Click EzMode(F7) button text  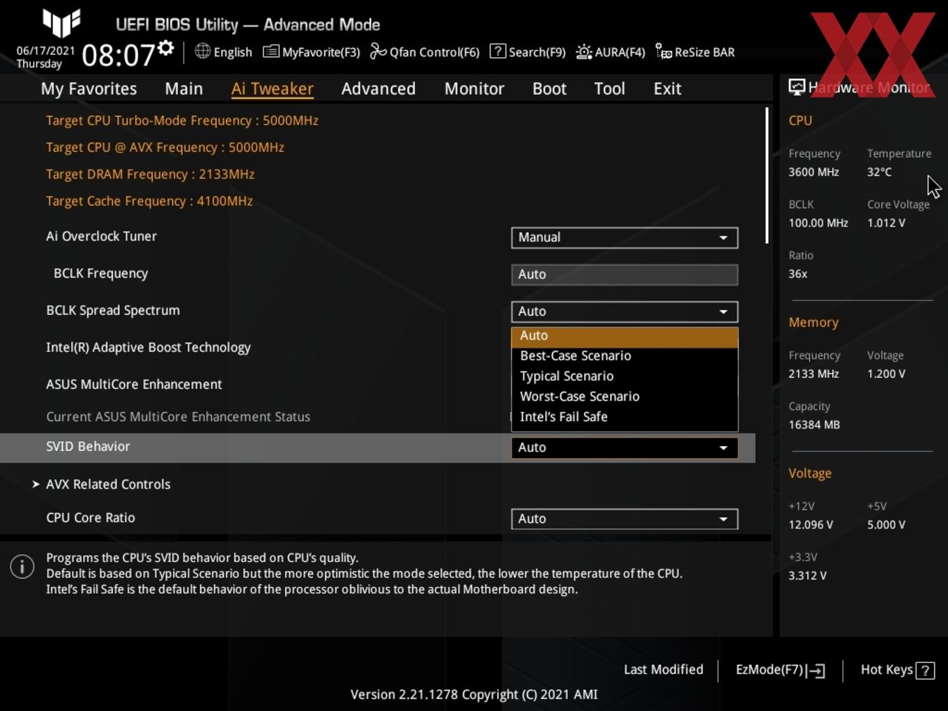coord(770,670)
